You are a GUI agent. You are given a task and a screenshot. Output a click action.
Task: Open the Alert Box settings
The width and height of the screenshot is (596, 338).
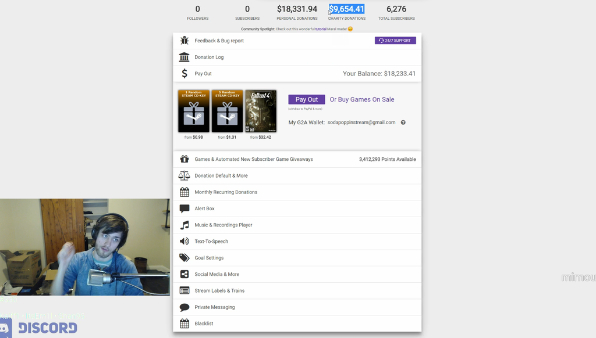(297, 208)
